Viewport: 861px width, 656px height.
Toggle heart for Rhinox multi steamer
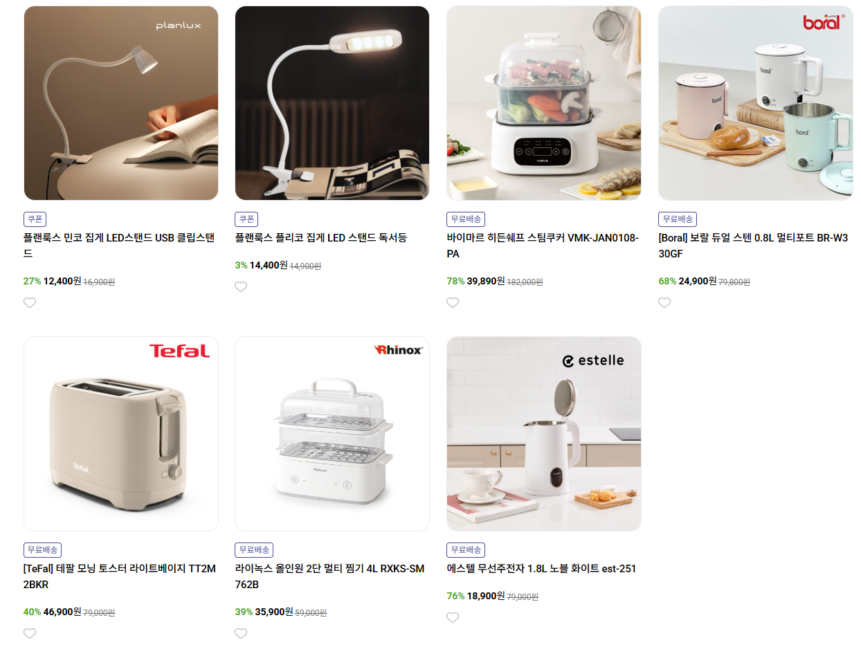[241, 633]
